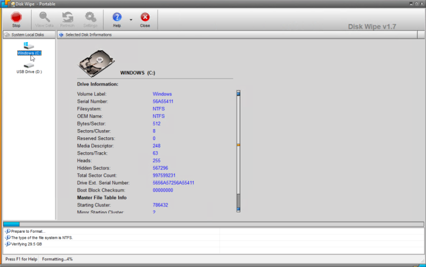
Task: Click the Prepare to Format log icon
Action: click(8, 231)
